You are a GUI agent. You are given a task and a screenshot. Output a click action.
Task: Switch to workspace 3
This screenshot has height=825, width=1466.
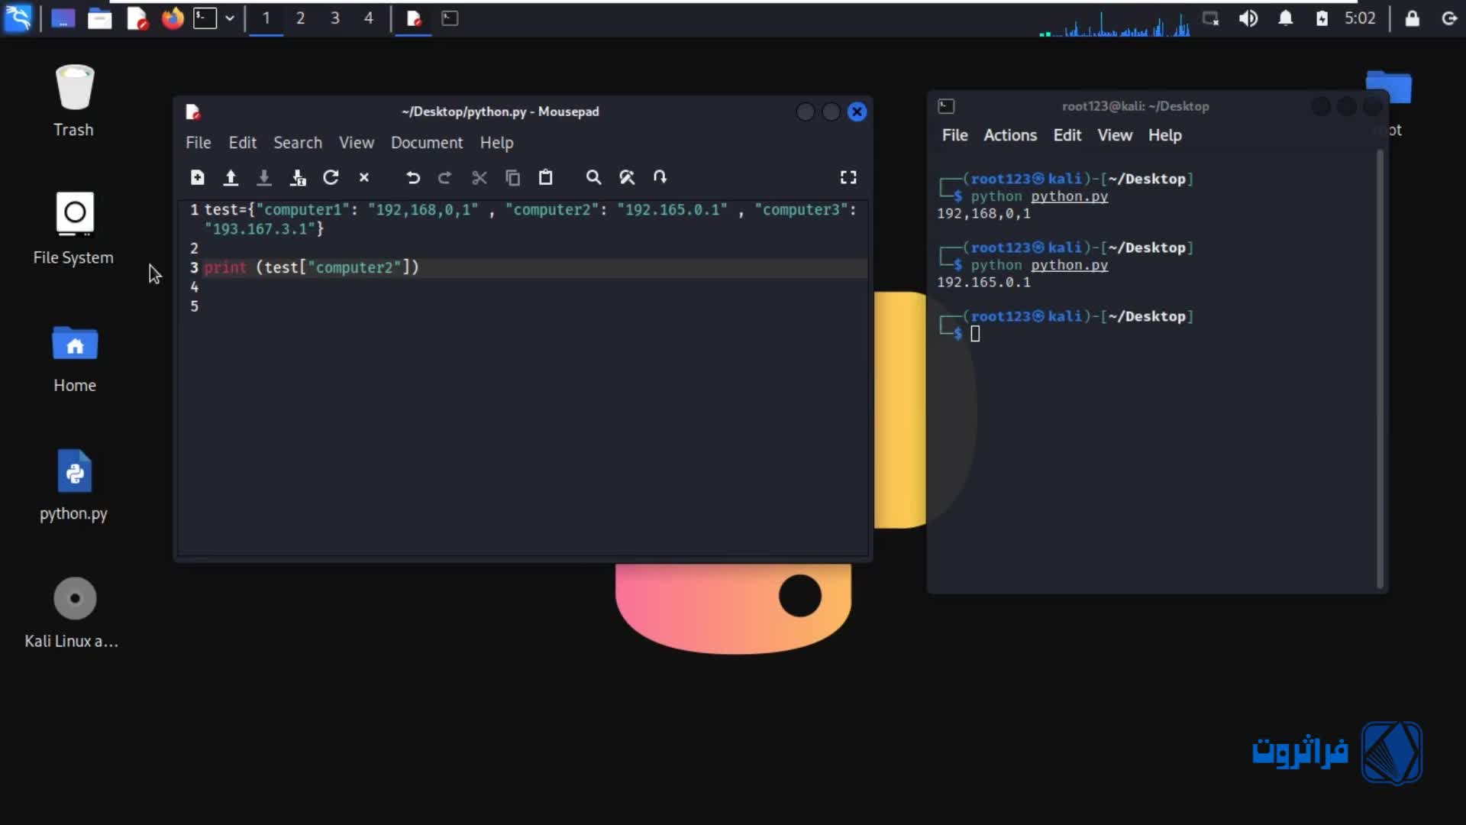pos(334,18)
